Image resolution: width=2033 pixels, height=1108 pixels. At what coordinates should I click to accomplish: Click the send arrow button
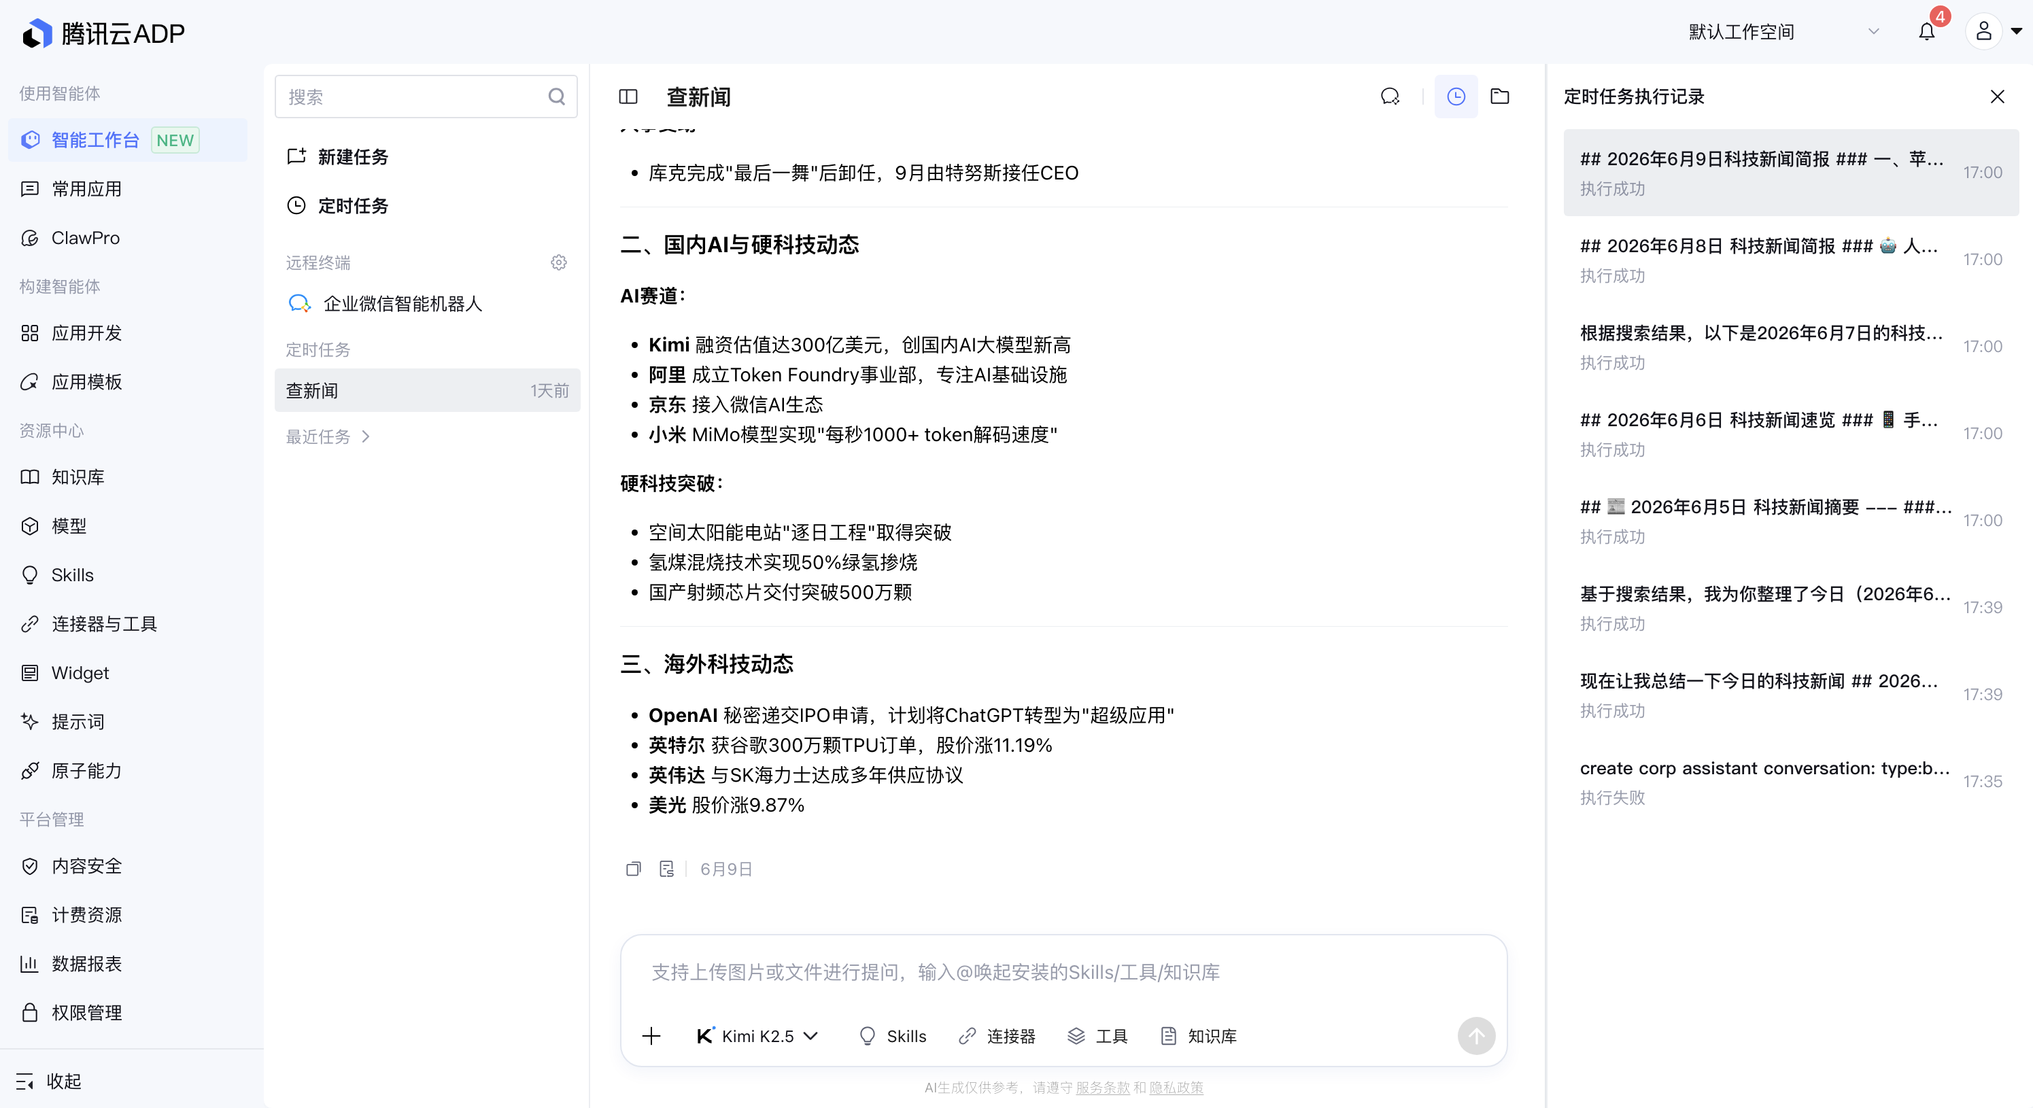click(x=1476, y=1036)
